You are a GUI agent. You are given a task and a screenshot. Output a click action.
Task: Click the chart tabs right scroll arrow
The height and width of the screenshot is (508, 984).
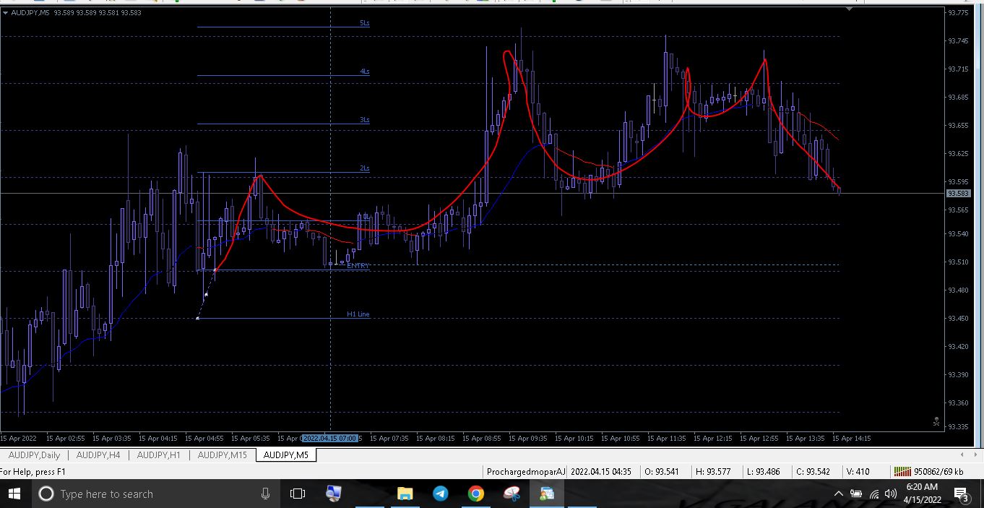pyautogui.click(x=976, y=455)
